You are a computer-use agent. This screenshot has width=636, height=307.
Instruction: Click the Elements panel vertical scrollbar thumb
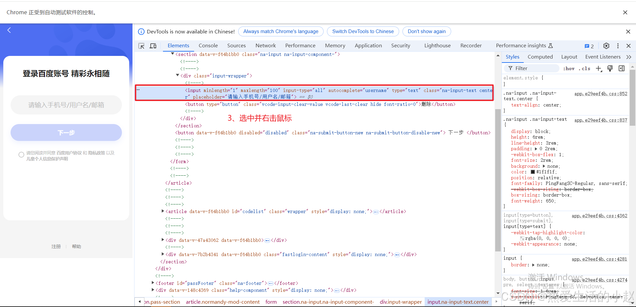[498, 180]
